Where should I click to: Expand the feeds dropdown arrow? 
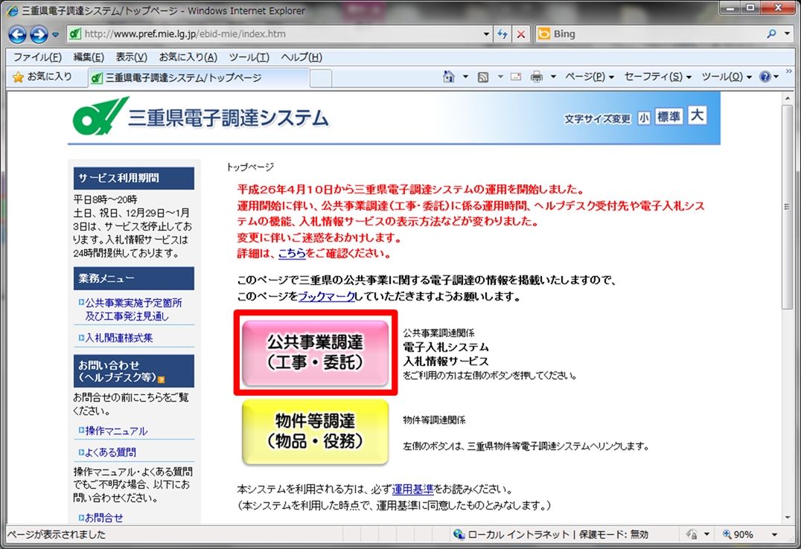click(500, 77)
